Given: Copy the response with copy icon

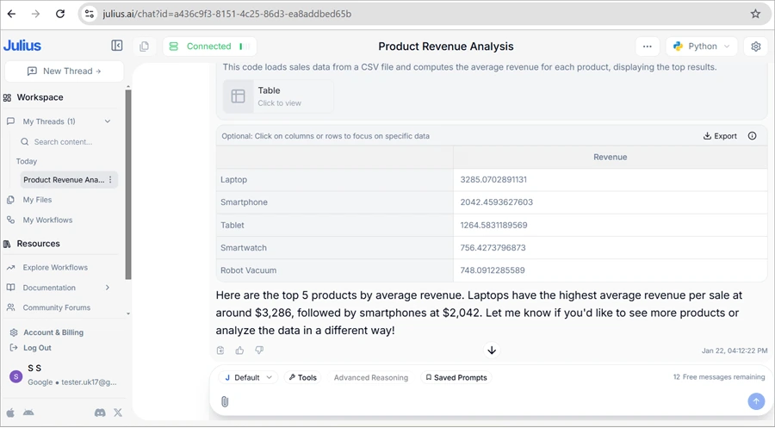Looking at the screenshot, I should [220, 350].
